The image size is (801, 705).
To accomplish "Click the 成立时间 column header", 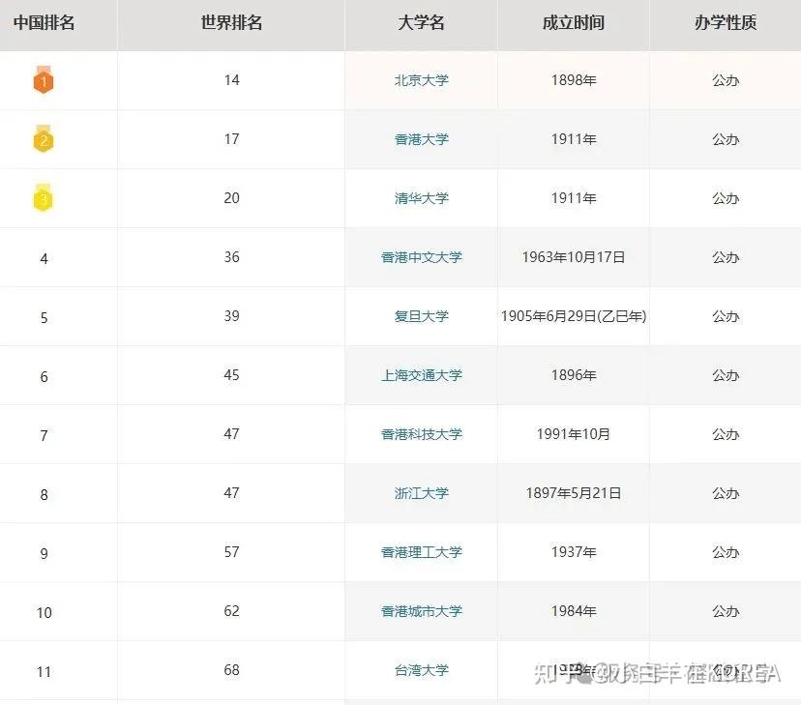I will (573, 22).
